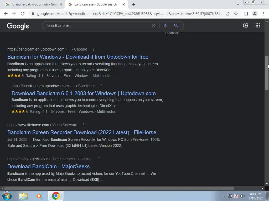Open Download Bandicam 6.0.1.2003 link
Image resolution: width=269 pixels, height=201 pixels.
pyautogui.click(x=84, y=93)
